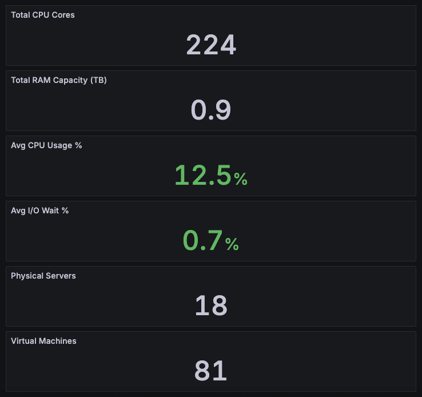Click blank area left of the 224 value
Image resolution: width=422 pixels, height=397 pixels.
tap(91, 45)
